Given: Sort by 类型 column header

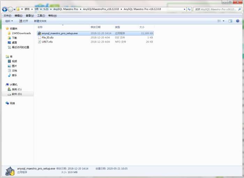Looking at the screenshot, I should click(x=117, y=27).
